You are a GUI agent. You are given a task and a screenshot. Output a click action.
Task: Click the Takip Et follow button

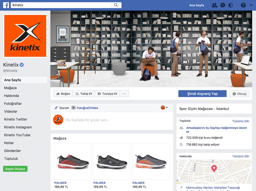pos(84,94)
